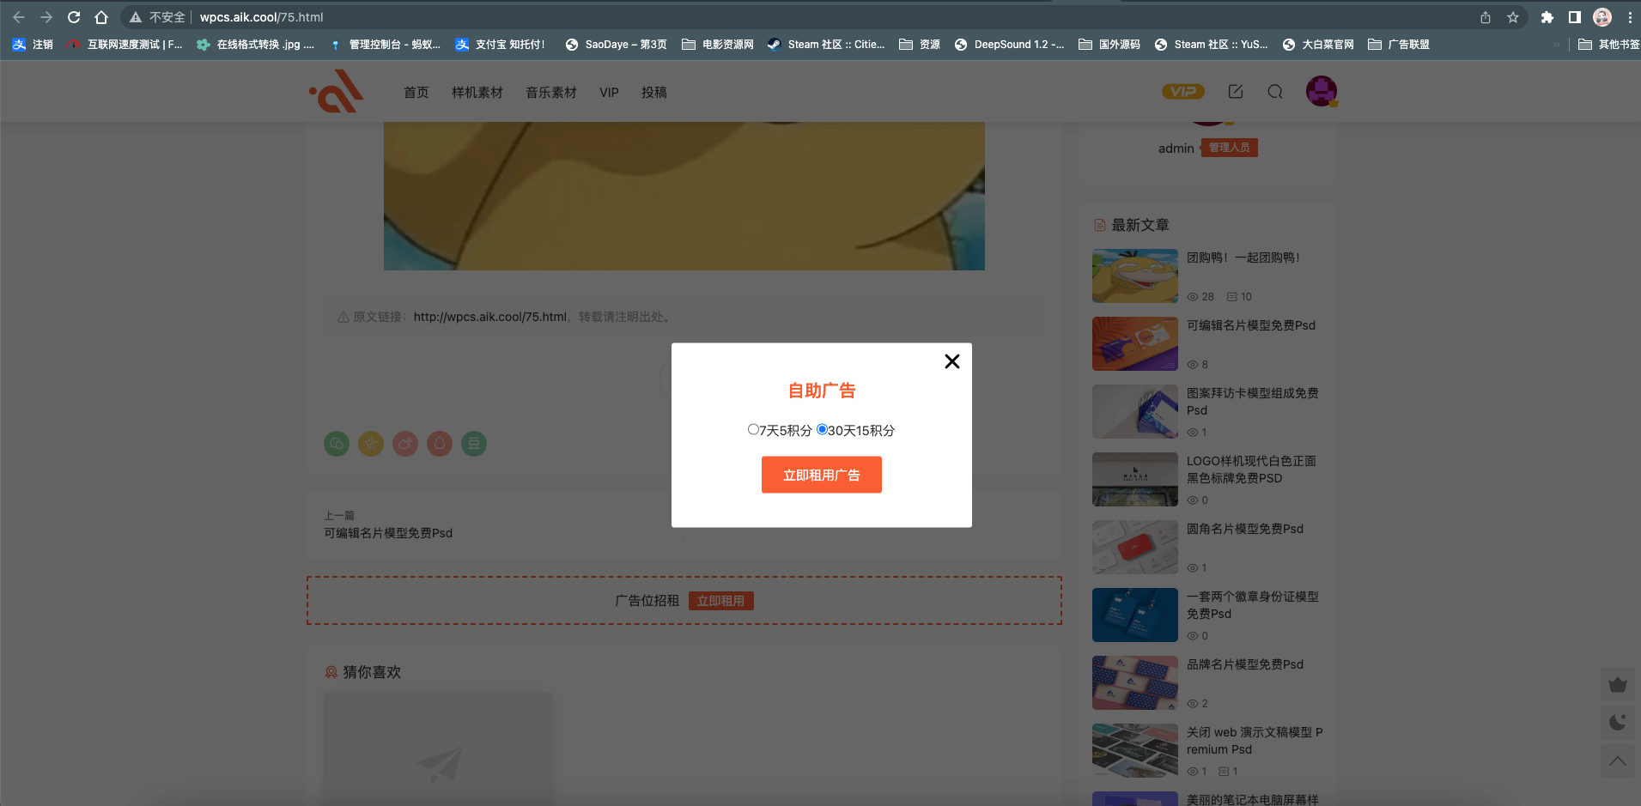Open the 注销 bookmark

pyautogui.click(x=33, y=45)
